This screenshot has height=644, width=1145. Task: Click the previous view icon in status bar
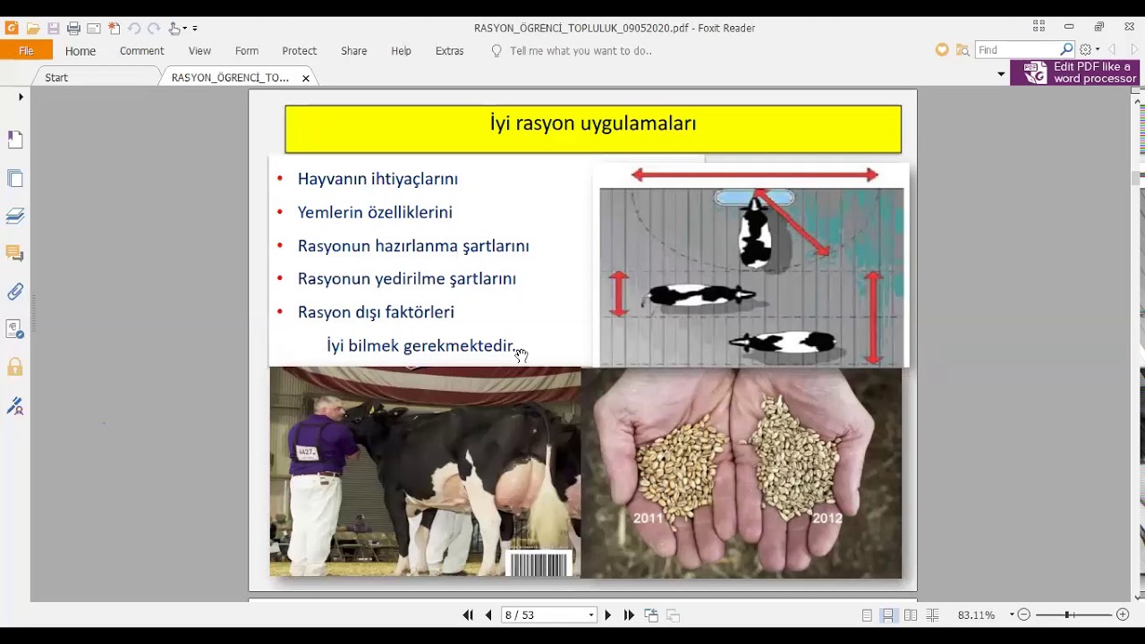651,615
